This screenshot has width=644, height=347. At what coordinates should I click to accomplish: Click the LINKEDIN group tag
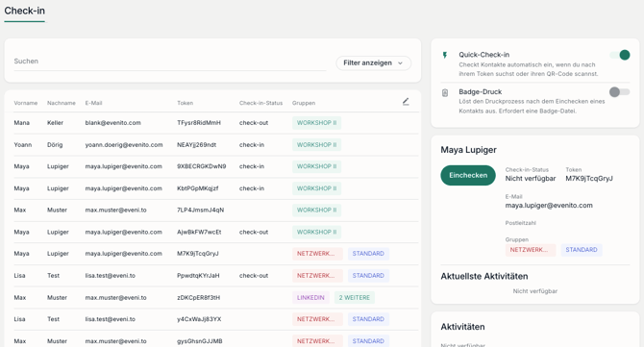tap(310, 298)
